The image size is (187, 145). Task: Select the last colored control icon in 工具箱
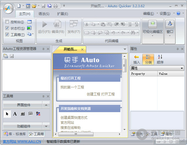[x=38, y=114]
